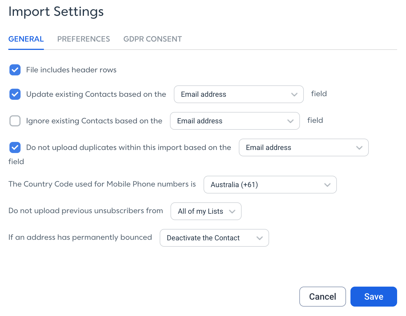This screenshot has width=406, height=316.
Task: Click the Do not upload previous unsubscribers from label
Action: coord(86,211)
